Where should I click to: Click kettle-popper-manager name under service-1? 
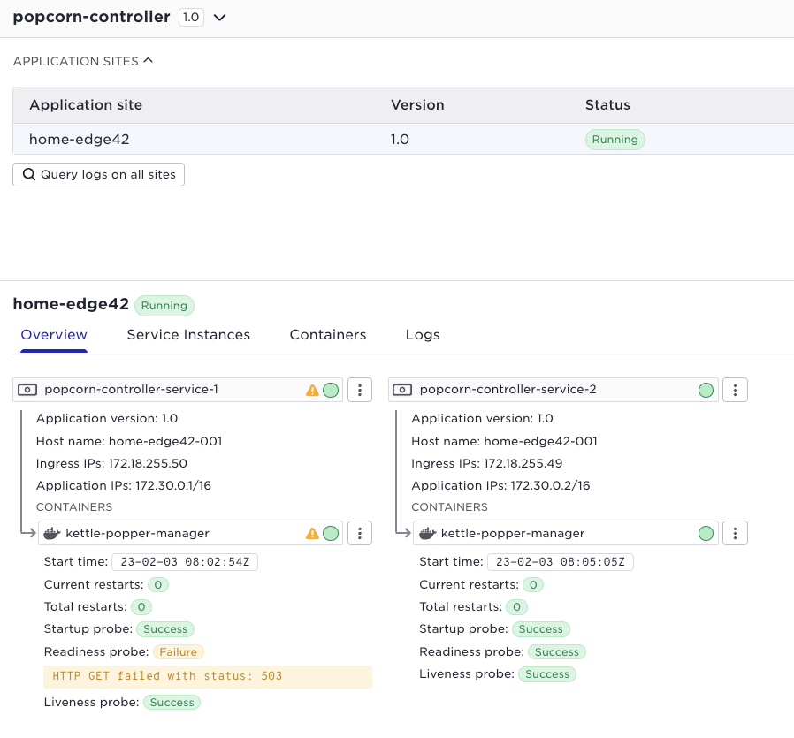pyautogui.click(x=138, y=534)
